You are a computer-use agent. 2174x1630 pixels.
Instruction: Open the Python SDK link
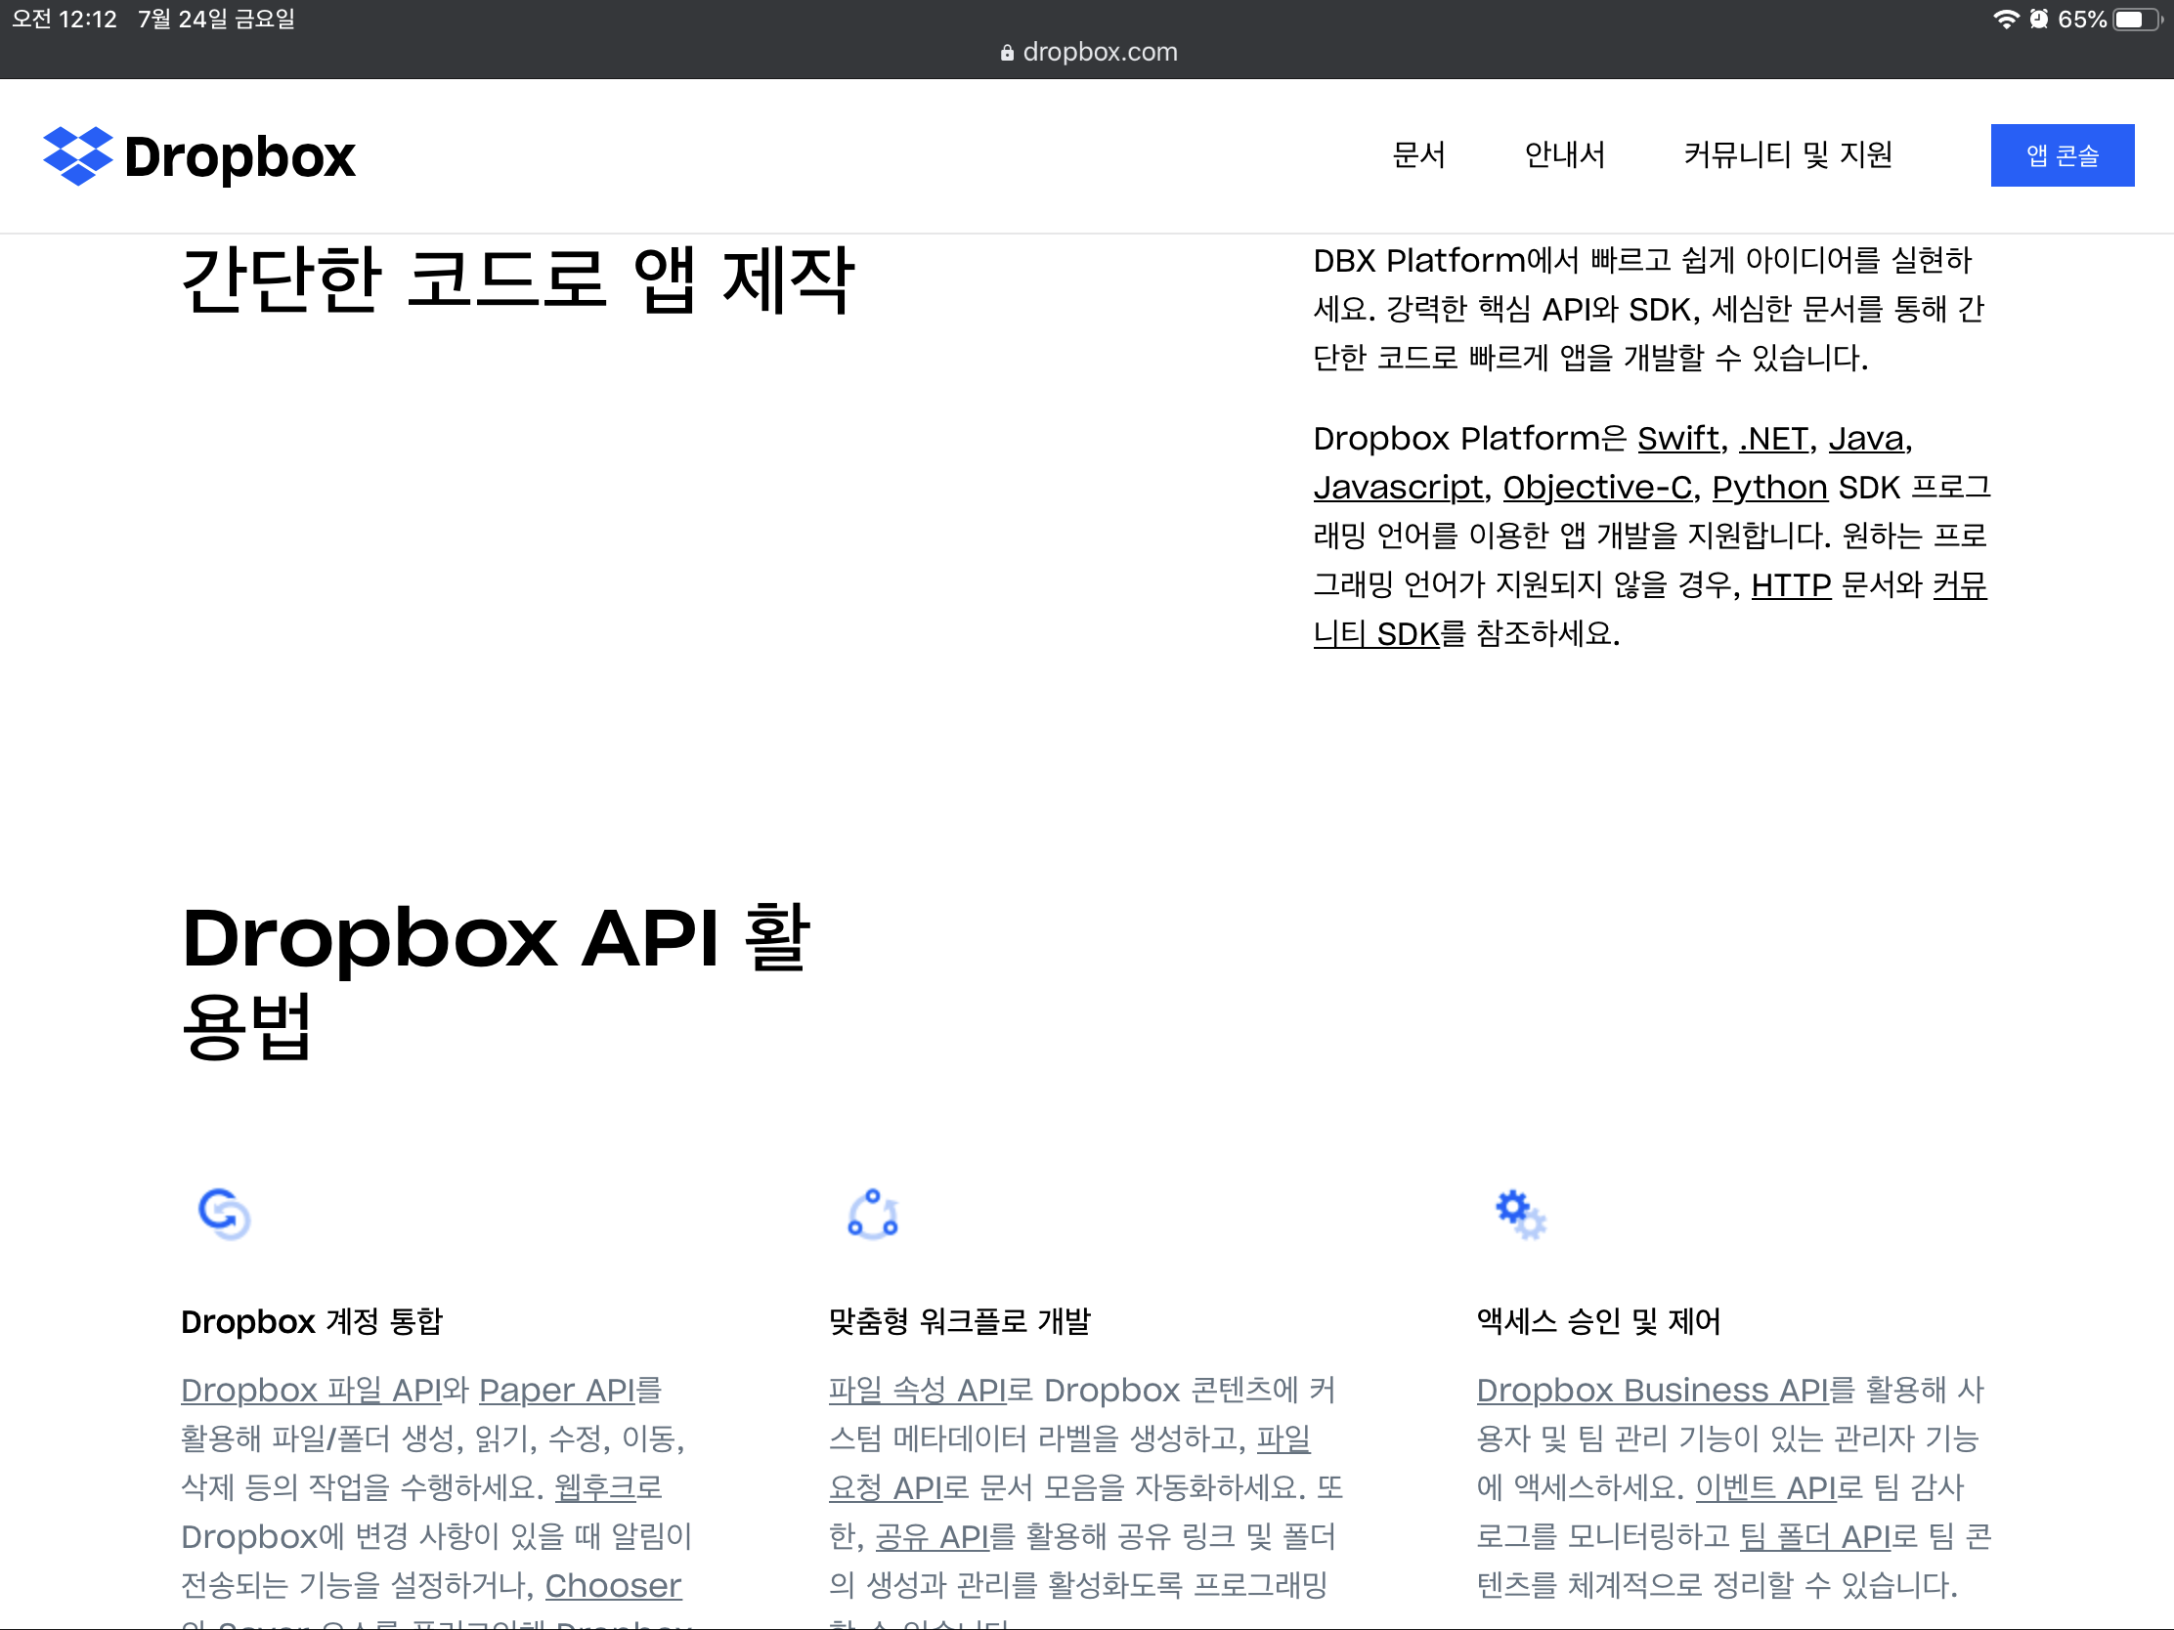coord(1769,488)
